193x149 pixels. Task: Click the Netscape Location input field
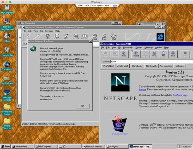[152, 61]
